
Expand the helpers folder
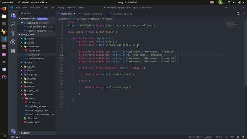tap(22, 66)
